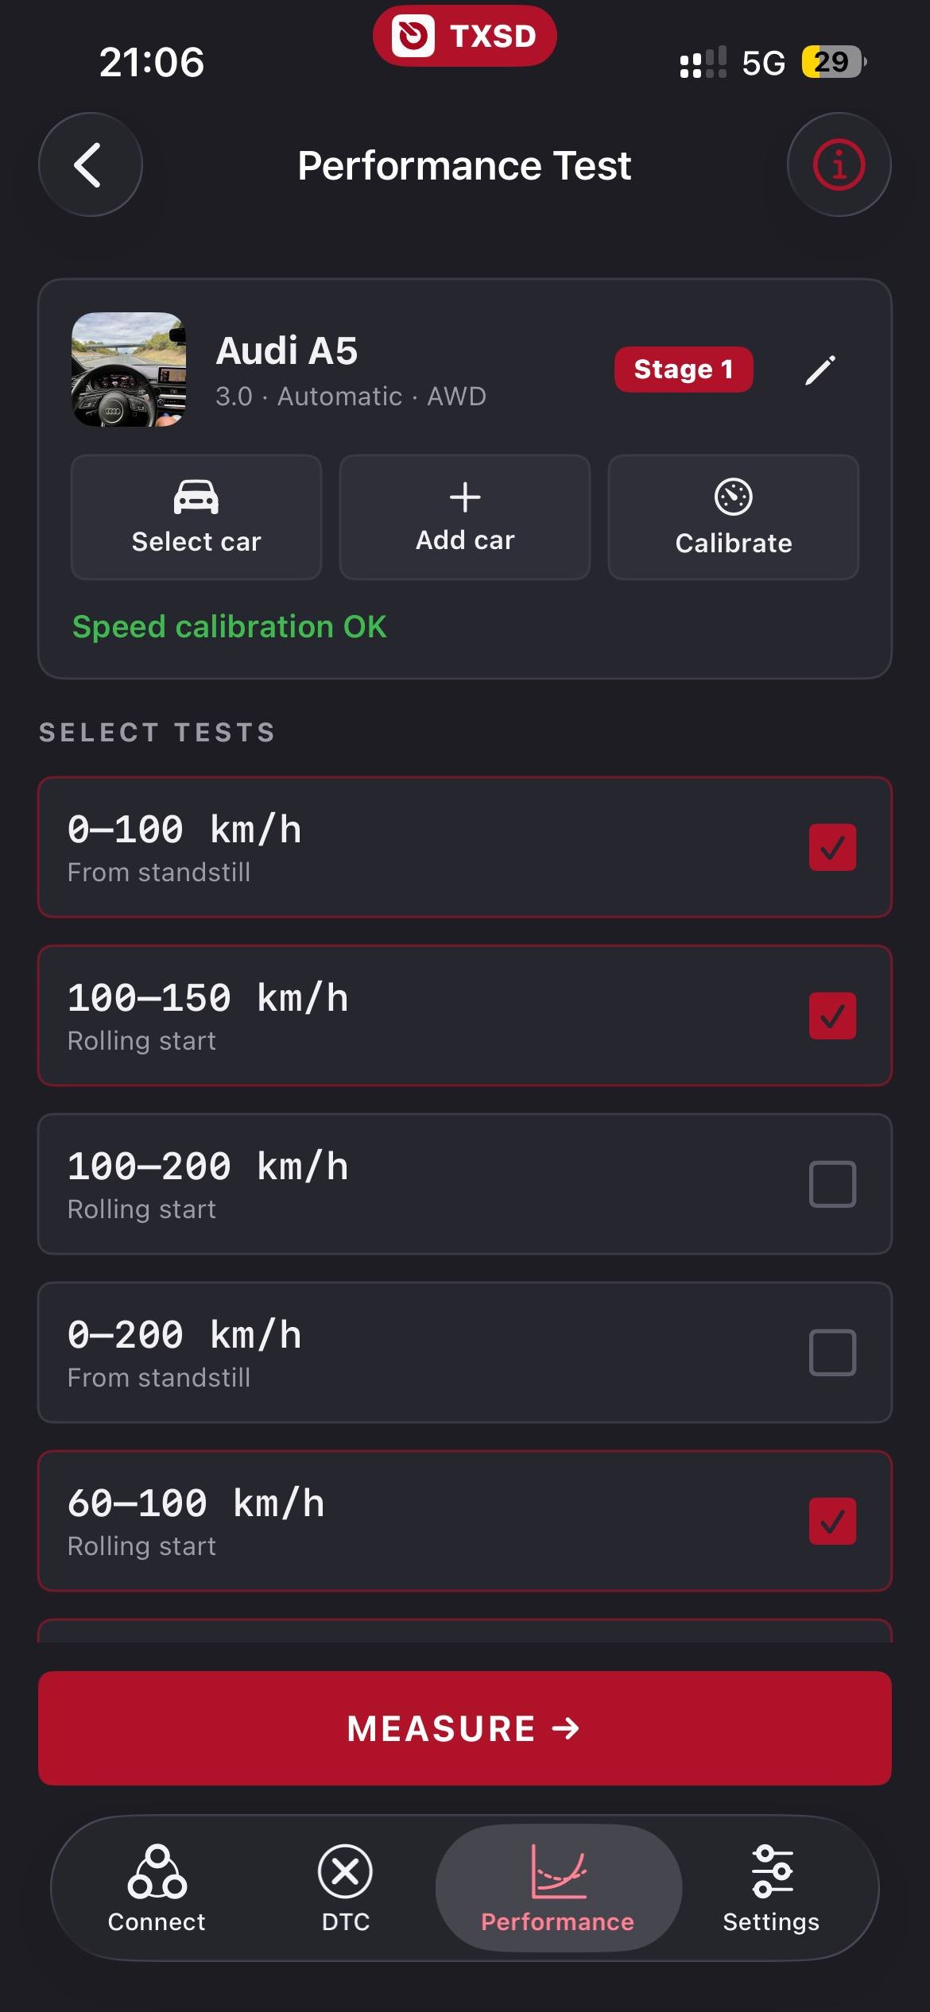Image resolution: width=930 pixels, height=2012 pixels.
Task: Tap the back arrow button
Action: 91,164
